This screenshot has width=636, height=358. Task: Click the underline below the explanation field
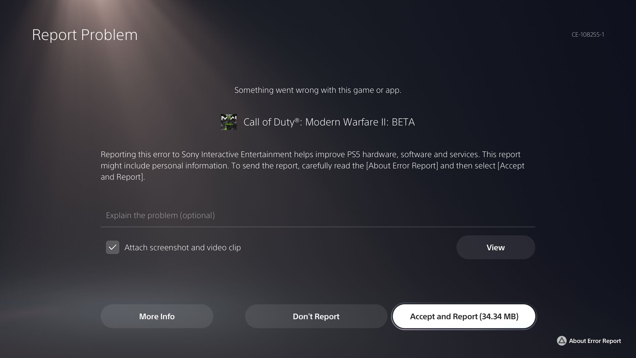318,227
